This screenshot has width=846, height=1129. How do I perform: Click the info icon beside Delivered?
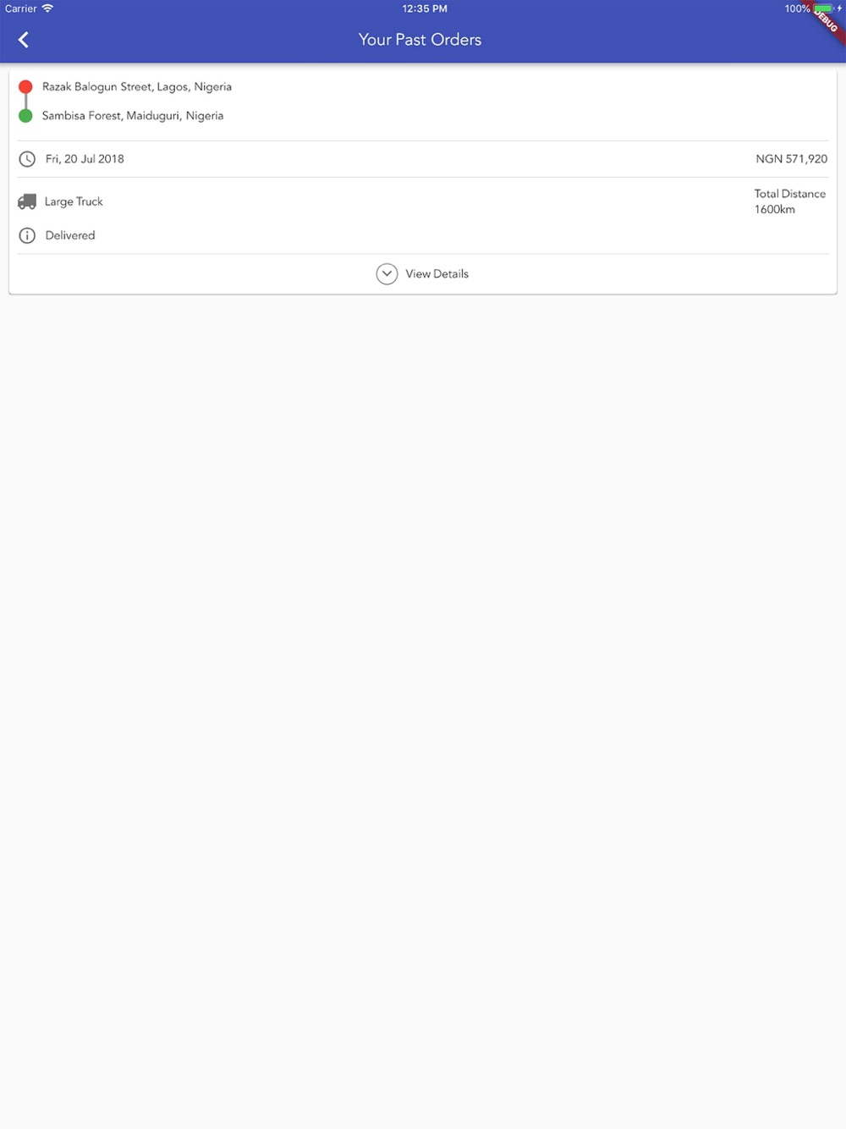(x=27, y=235)
